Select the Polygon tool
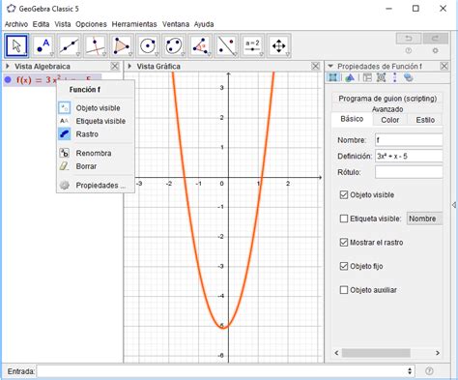Viewport: 458px width, 380px height. pos(122,45)
